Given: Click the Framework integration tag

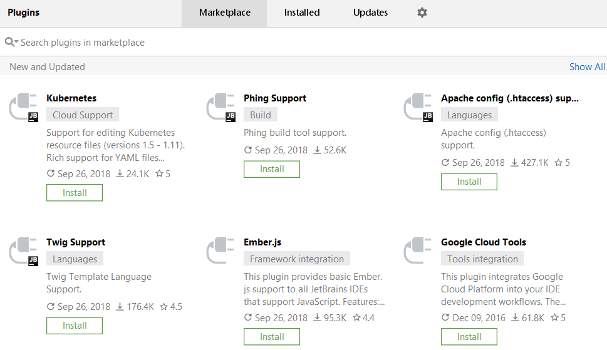Looking at the screenshot, I should click(x=296, y=259).
